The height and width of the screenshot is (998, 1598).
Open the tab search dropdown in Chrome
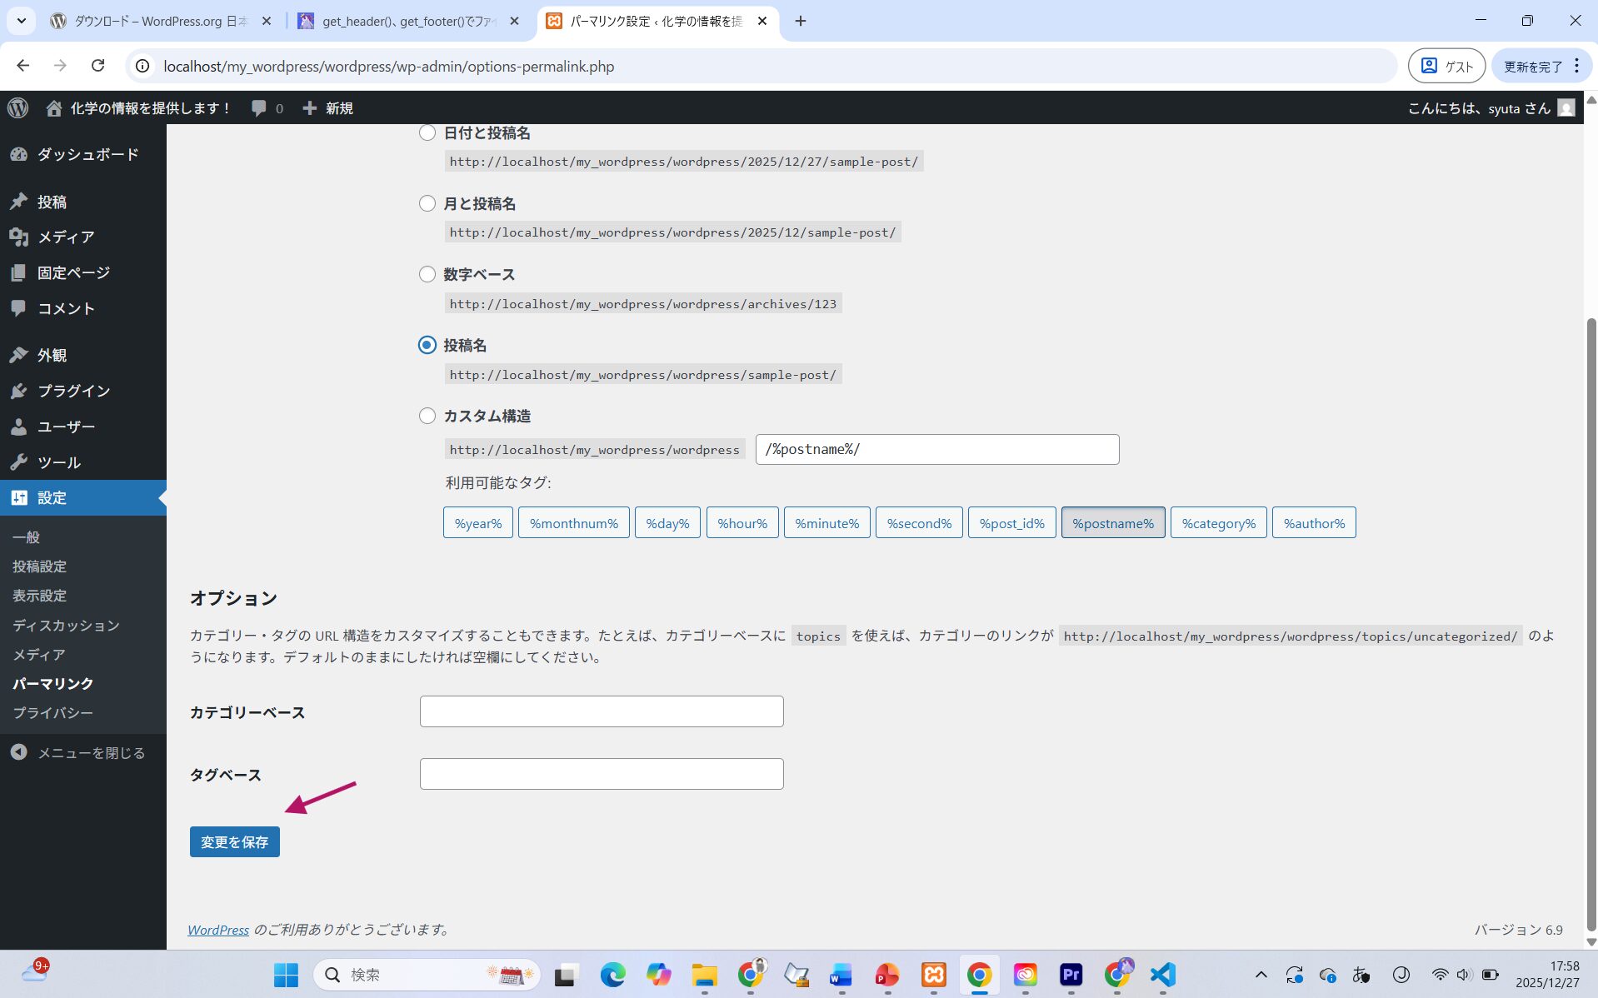(x=21, y=21)
